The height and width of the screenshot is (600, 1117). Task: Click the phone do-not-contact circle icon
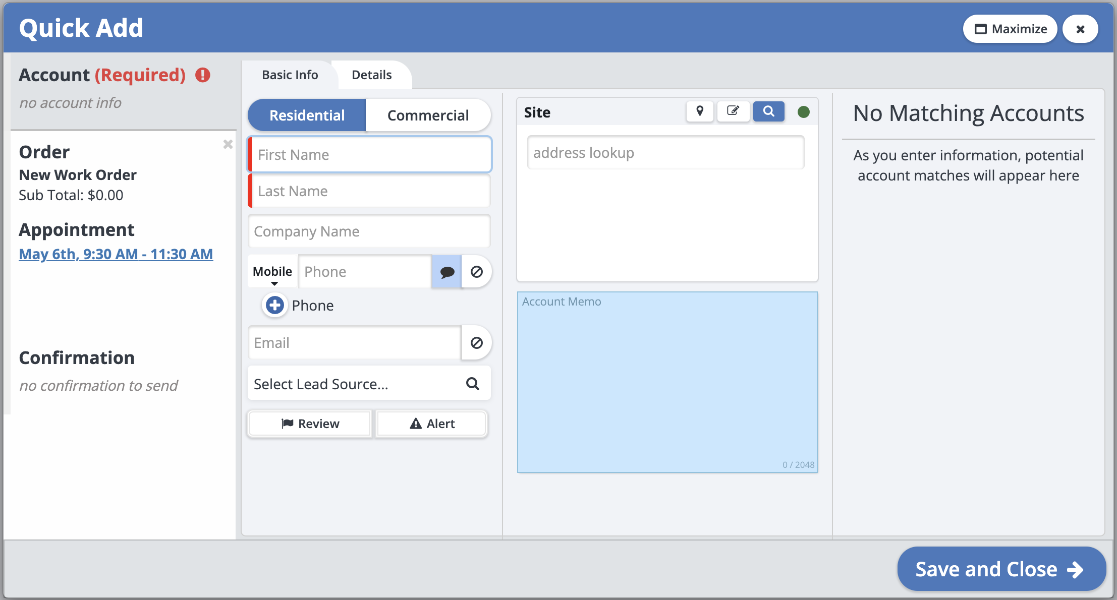pyautogui.click(x=477, y=272)
